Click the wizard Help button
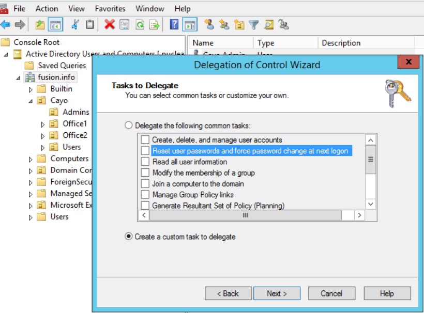The image size is (424, 313). (387, 293)
